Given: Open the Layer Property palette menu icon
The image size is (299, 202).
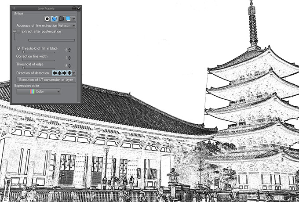Looking at the screenshot, I should pyautogui.click(x=14, y=8).
